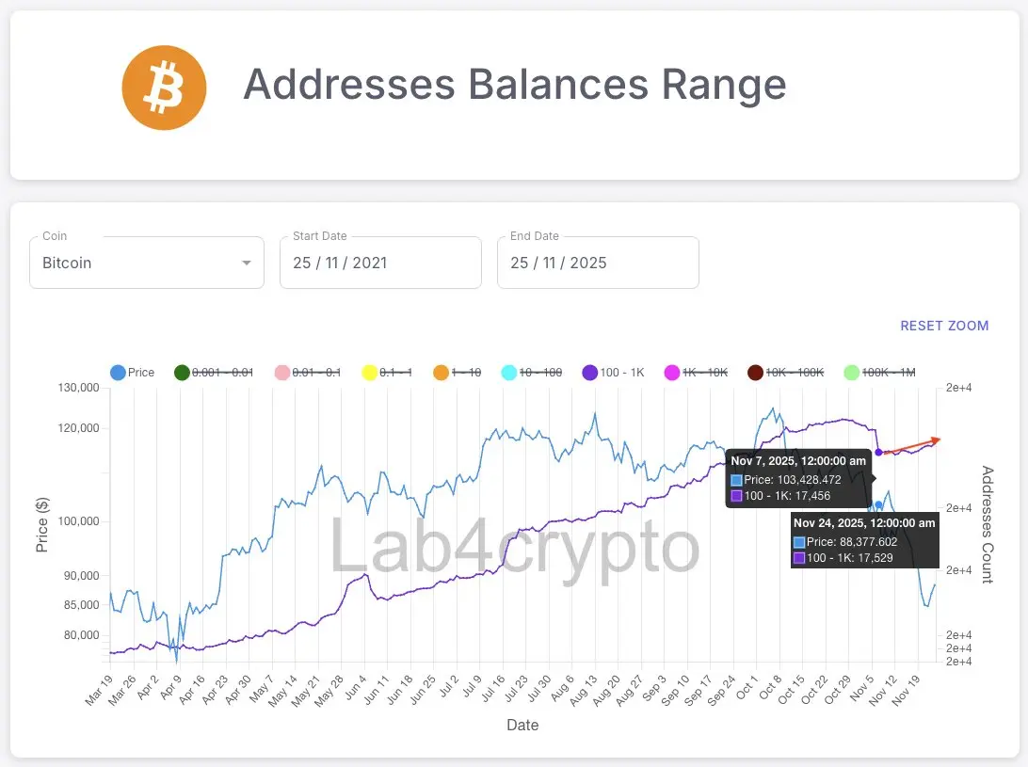Click the orange Bitcoin logo icon

(x=164, y=88)
